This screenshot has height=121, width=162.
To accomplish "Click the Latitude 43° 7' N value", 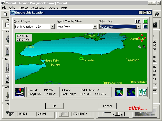I will point(48,90).
